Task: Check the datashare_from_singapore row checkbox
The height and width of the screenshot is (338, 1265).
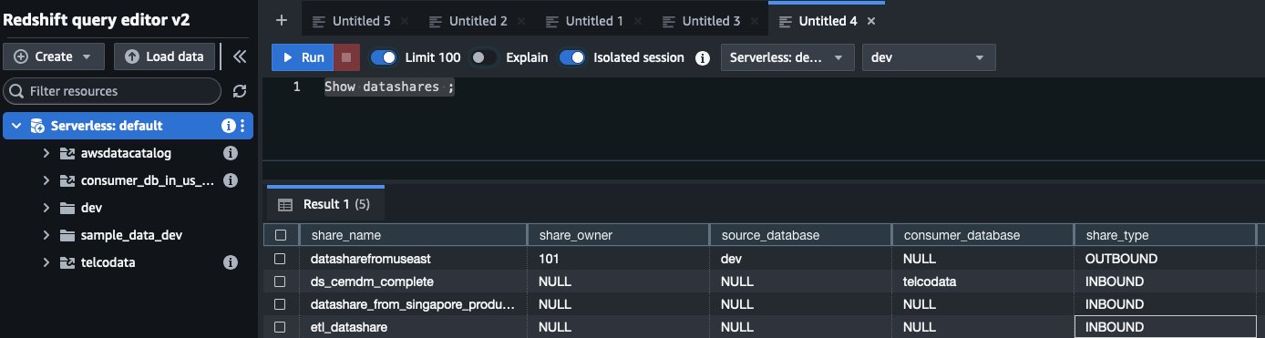Action: (281, 304)
